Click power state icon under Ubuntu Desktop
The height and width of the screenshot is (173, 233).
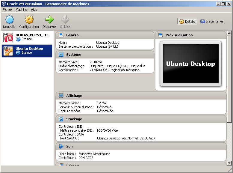click(18, 53)
